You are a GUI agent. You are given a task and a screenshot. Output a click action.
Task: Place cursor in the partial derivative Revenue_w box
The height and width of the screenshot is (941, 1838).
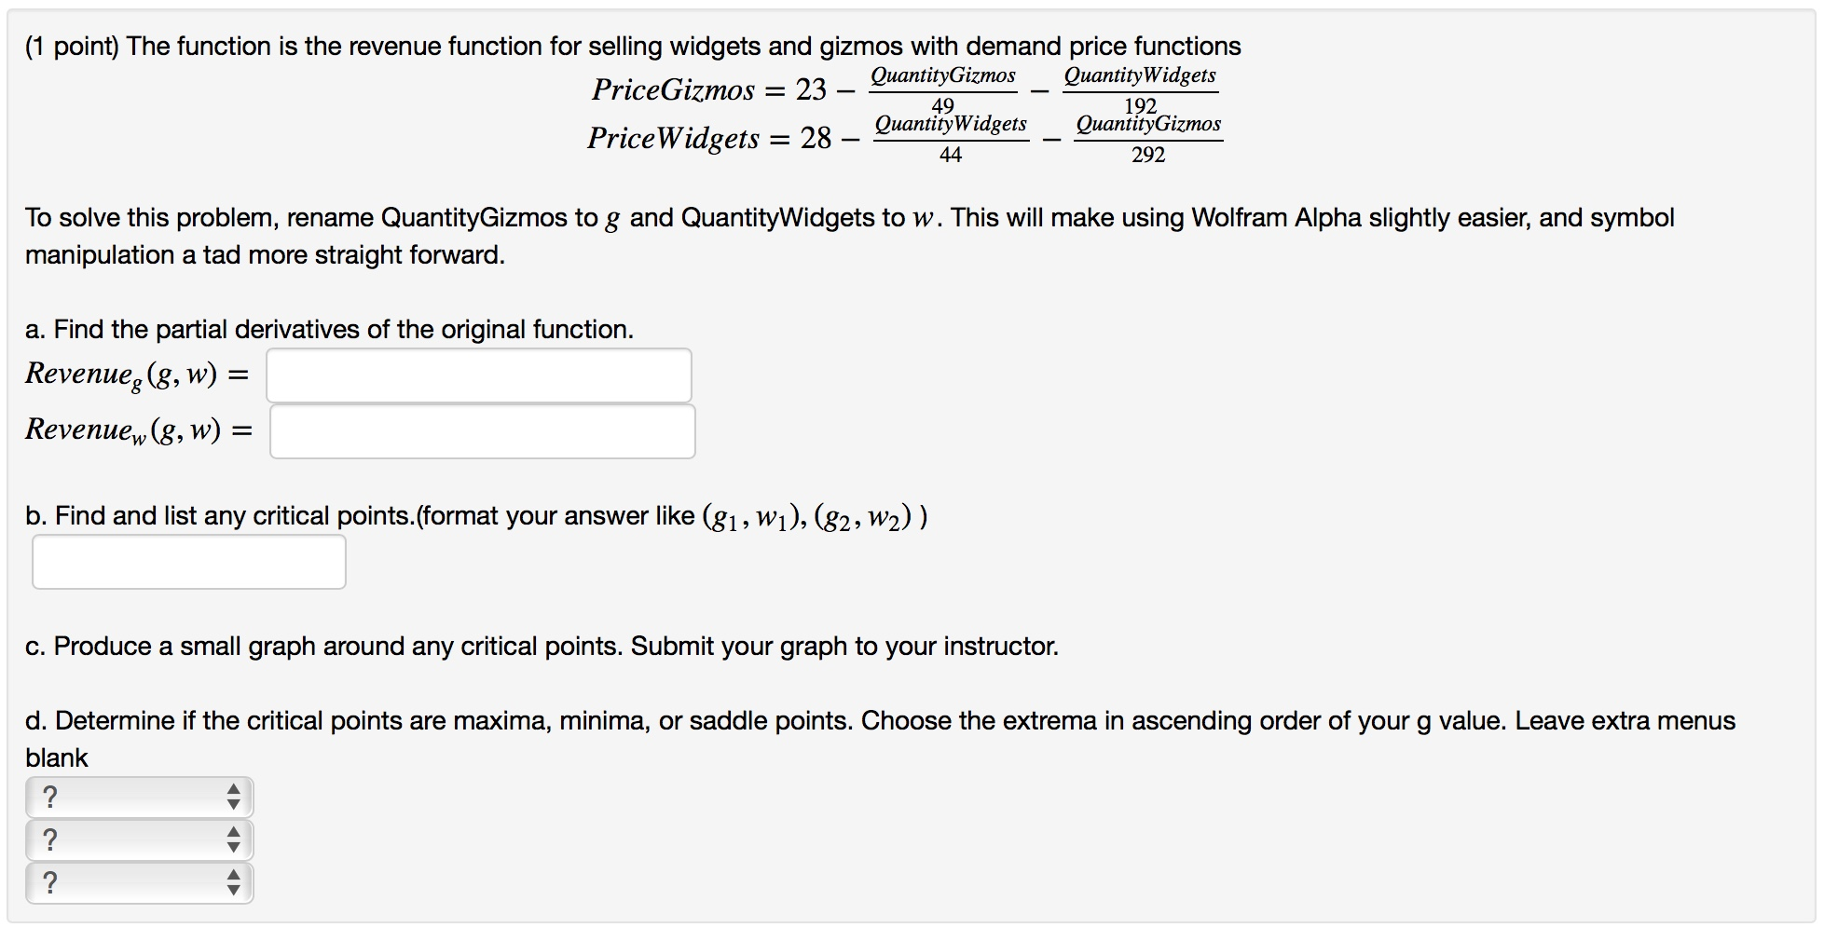[482, 431]
